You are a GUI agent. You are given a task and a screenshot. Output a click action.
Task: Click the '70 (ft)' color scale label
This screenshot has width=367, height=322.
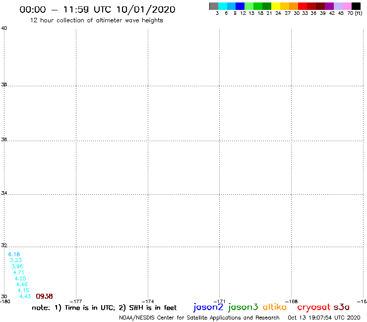pyautogui.click(x=355, y=13)
